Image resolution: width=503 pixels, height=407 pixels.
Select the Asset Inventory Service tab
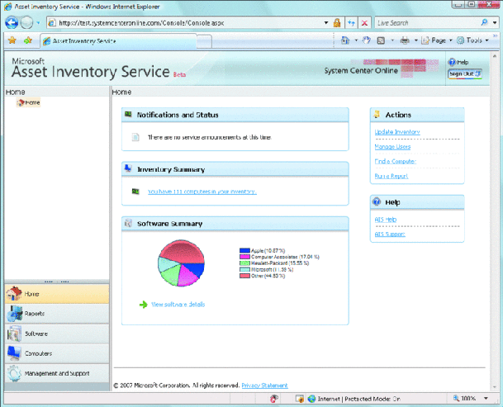tap(118, 41)
